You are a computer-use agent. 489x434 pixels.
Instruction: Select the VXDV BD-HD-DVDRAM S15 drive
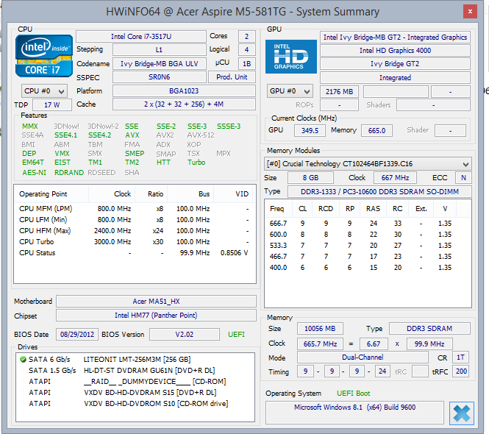[x=150, y=392]
